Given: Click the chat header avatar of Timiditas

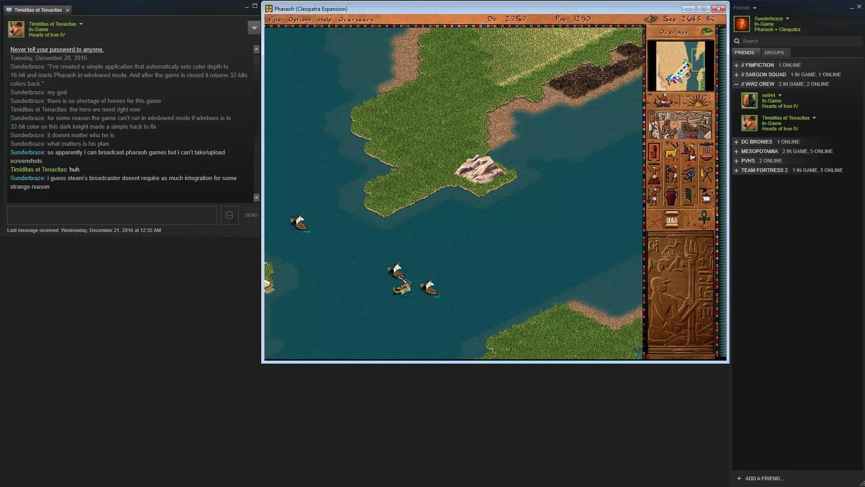Looking at the screenshot, I should coord(16,29).
